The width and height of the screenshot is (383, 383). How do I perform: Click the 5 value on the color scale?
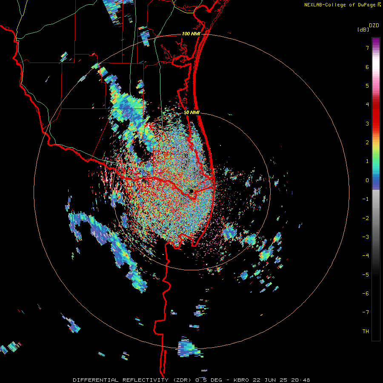pos(367,86)
